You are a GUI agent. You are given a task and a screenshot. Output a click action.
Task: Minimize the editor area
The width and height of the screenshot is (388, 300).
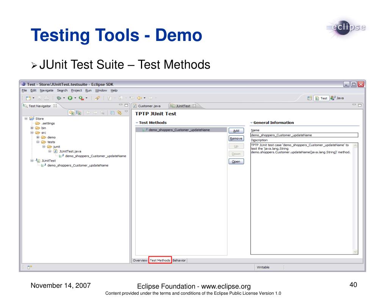click(x=354, y=105)
